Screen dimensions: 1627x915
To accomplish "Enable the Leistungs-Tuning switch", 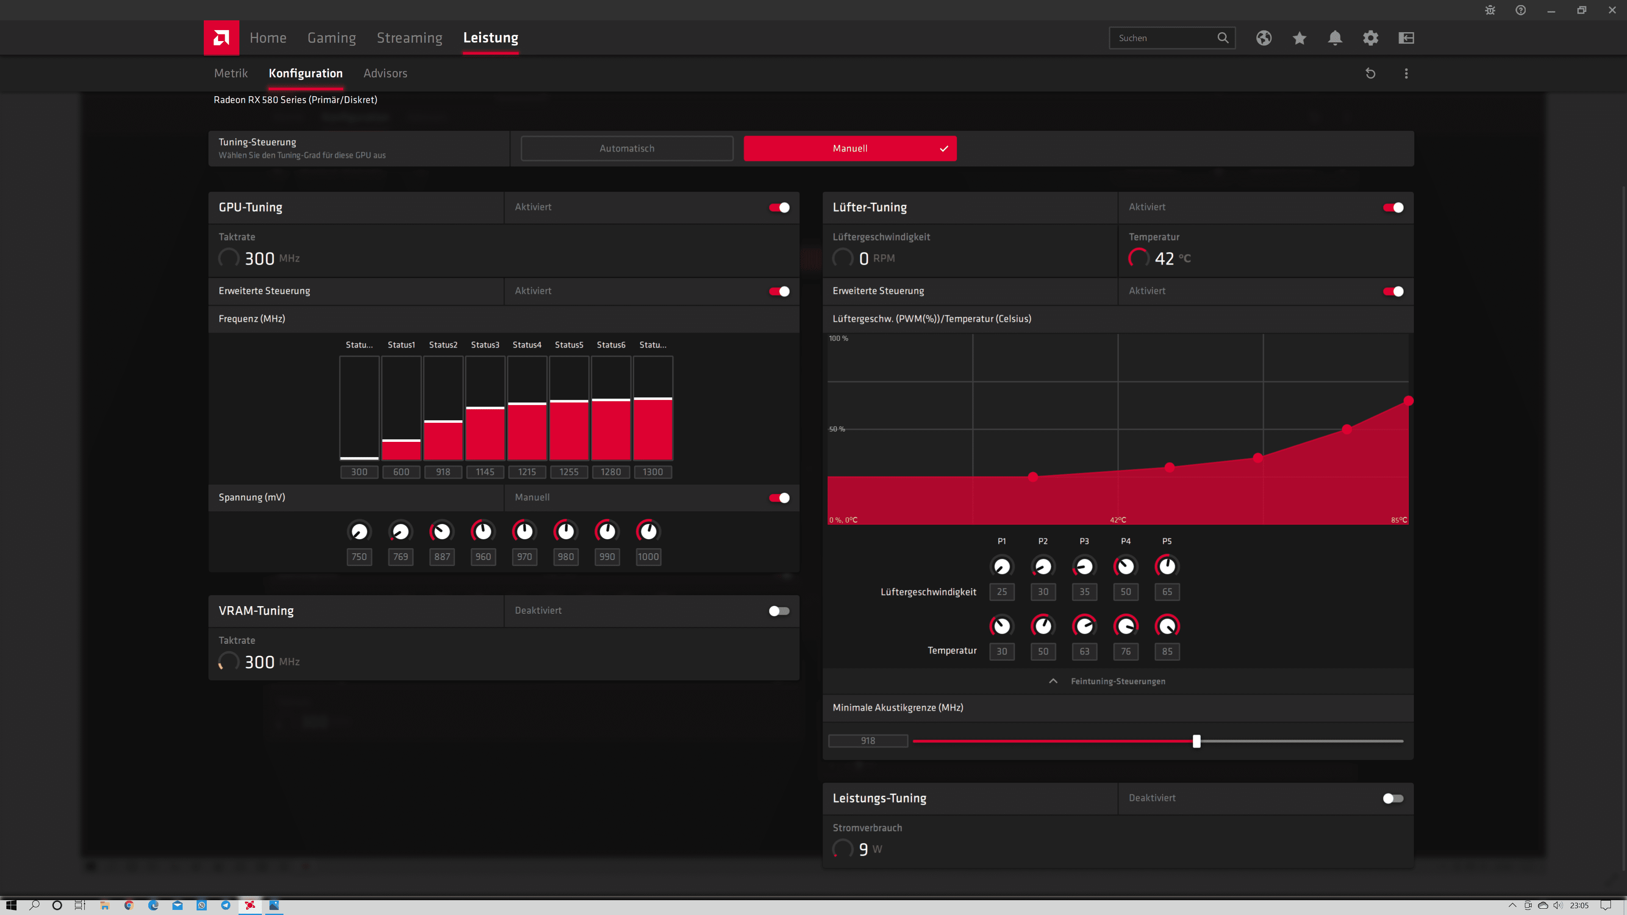I will (x=1393, y=798).
